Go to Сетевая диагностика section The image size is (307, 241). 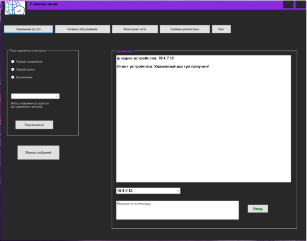pyautogui.click(x=185, y=29)
